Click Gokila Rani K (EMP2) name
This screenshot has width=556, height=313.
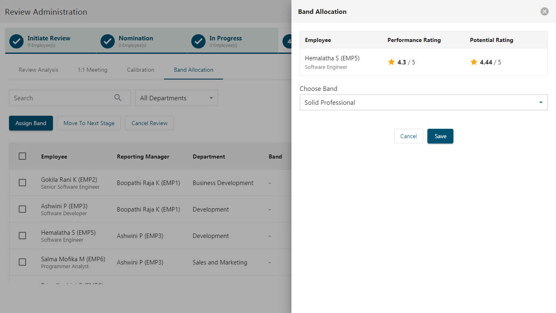(x=69, y=179)
